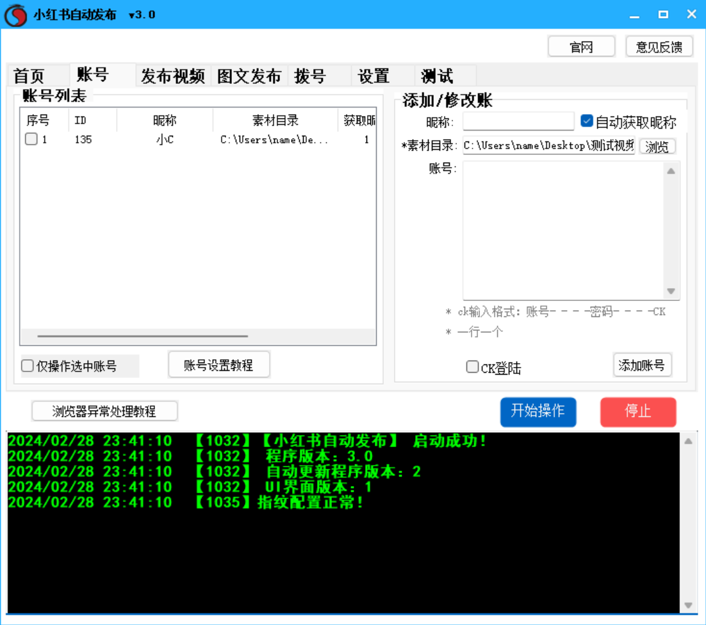Click the C:\Users\name\De... path cell
The width and height of the screenshot is (706, 625).
click(274, 140)
